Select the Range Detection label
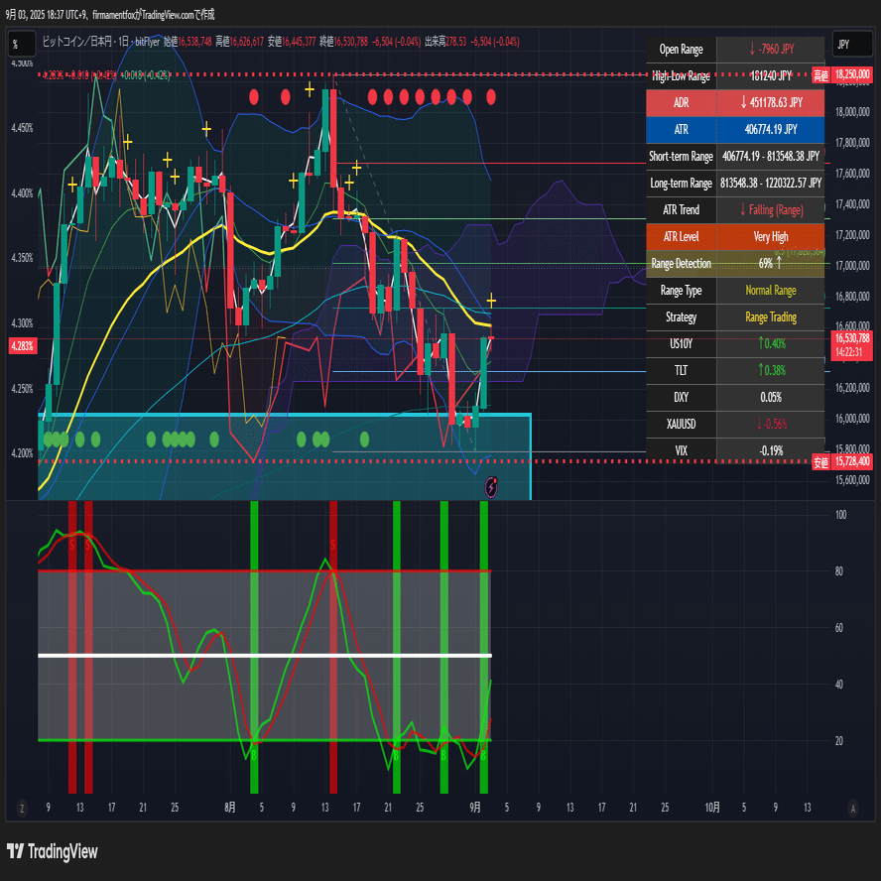The height and width of the screenshot is (881, 881). click(681, 264)
